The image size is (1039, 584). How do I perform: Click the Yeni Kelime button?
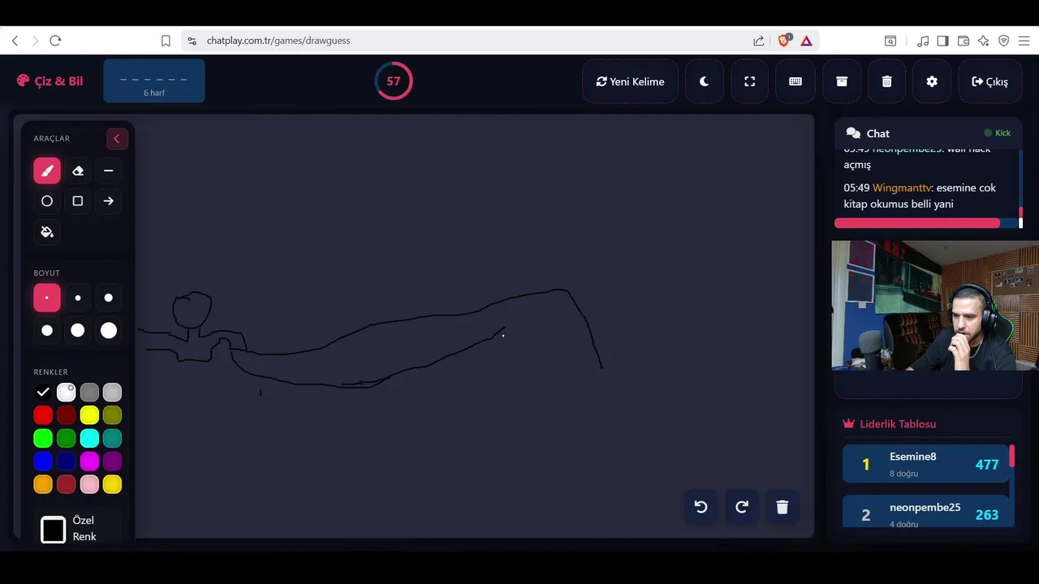click(631, 81)
